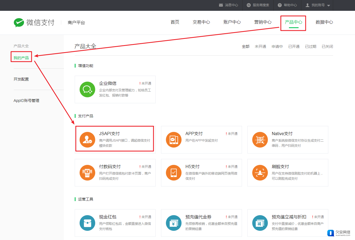Click the JSAPI支付 product title
This screenshot has height=240, width=355.
pyautogui.click(x=109, y=134)
